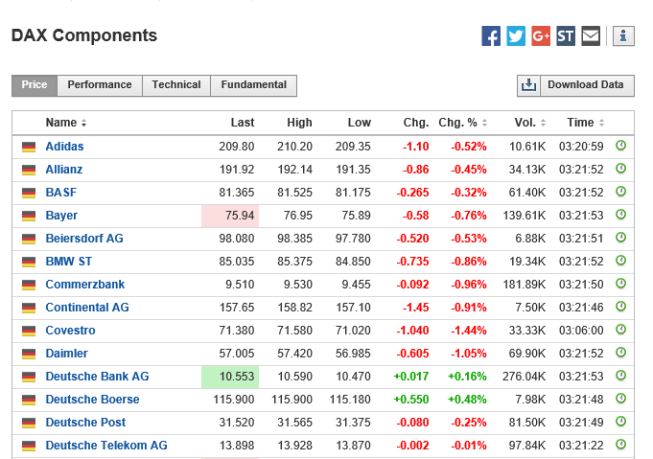
Task: Open the Continental AG link
Action: pyautogui.click(x=87, y=308)
